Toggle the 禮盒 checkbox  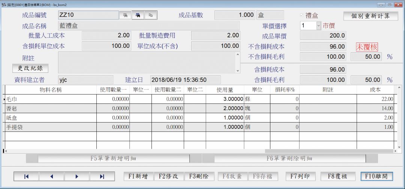pos(301,15)
